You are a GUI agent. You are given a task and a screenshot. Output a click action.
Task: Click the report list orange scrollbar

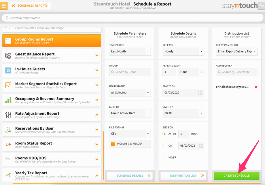tap(103, 155)
